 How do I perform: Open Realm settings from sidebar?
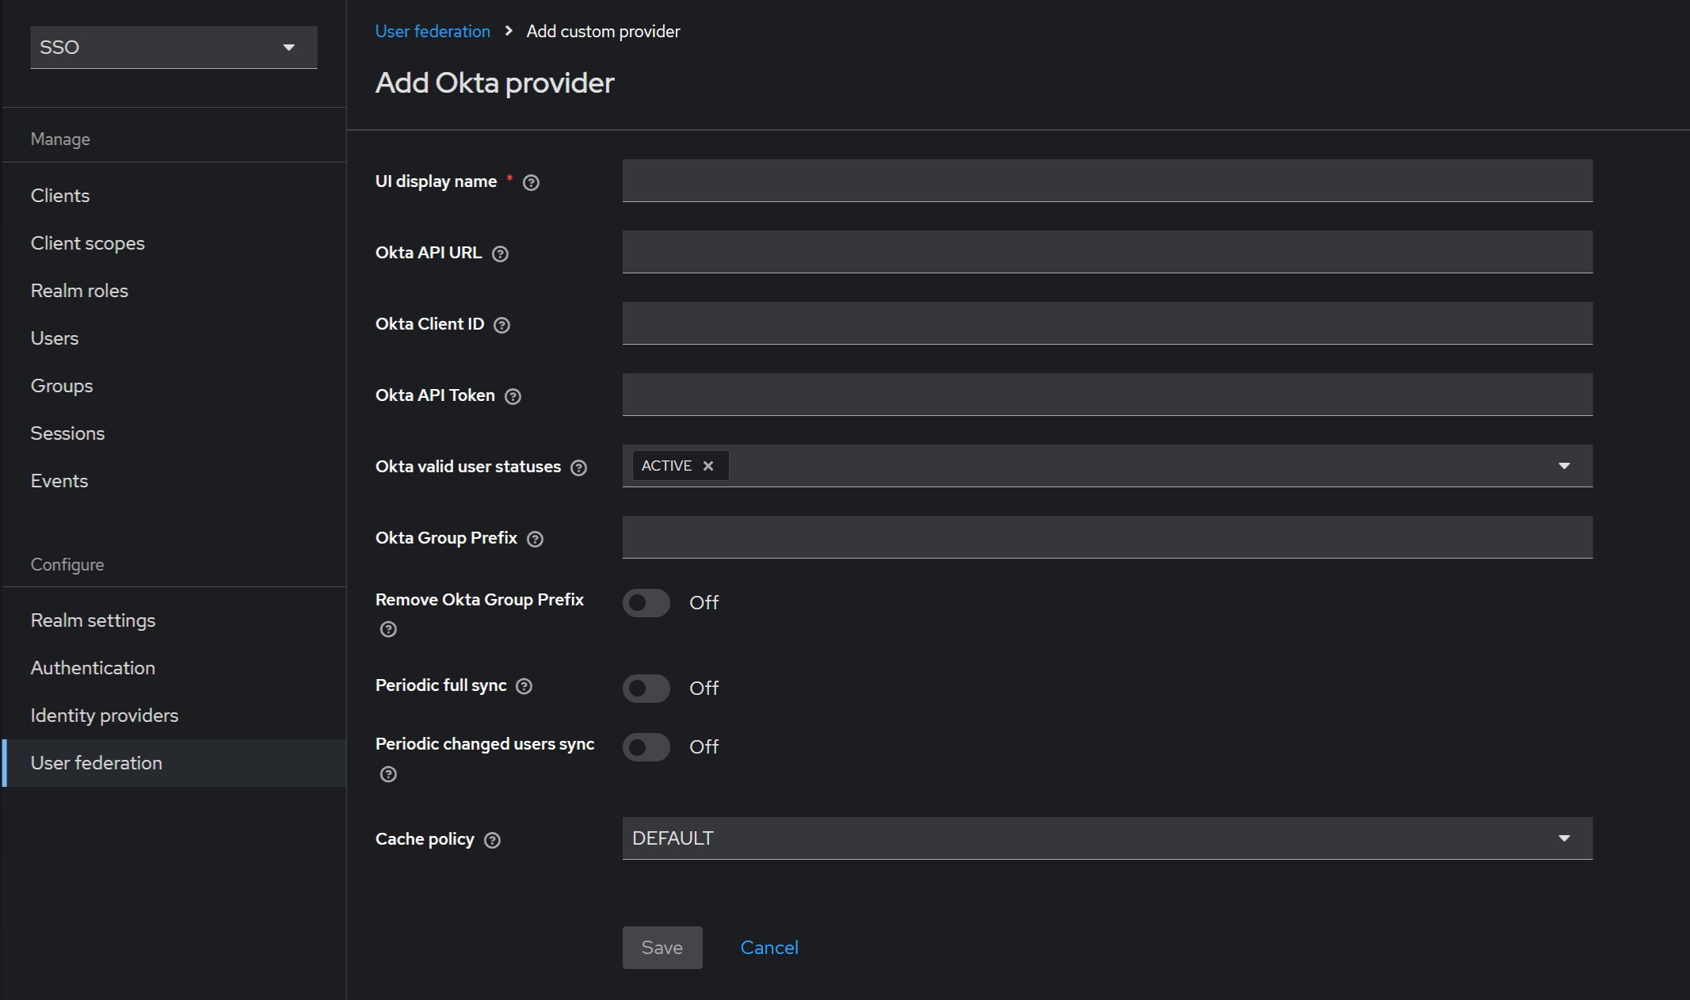tap(93, 620)
